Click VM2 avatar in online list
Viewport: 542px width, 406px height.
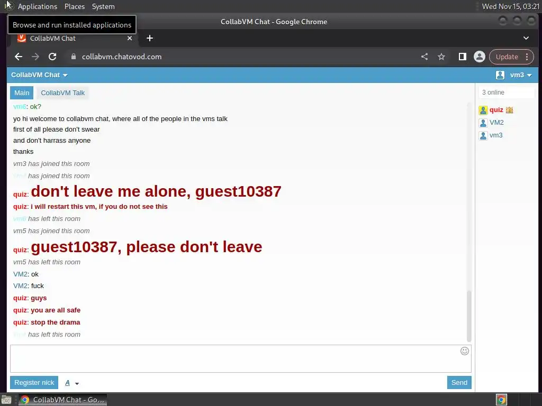pos(483,123)
